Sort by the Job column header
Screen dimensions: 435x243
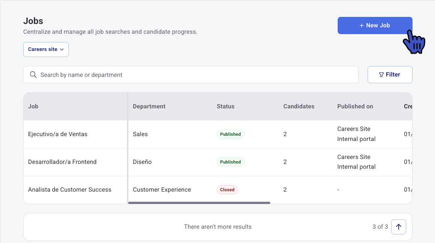(33, 106)
